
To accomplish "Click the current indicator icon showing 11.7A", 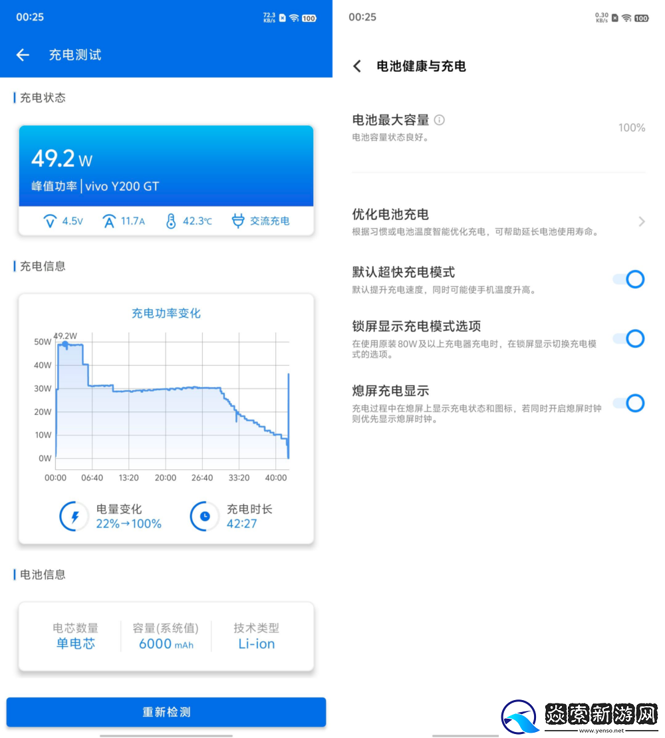I will pyautogui.click(x=109, y=221).
